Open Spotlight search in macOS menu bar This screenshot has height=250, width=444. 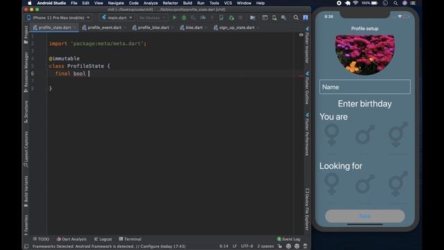[x=395, y=3]
